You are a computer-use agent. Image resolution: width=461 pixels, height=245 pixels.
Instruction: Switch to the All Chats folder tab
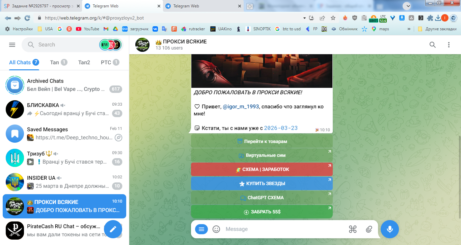click(x=24, y=62)
